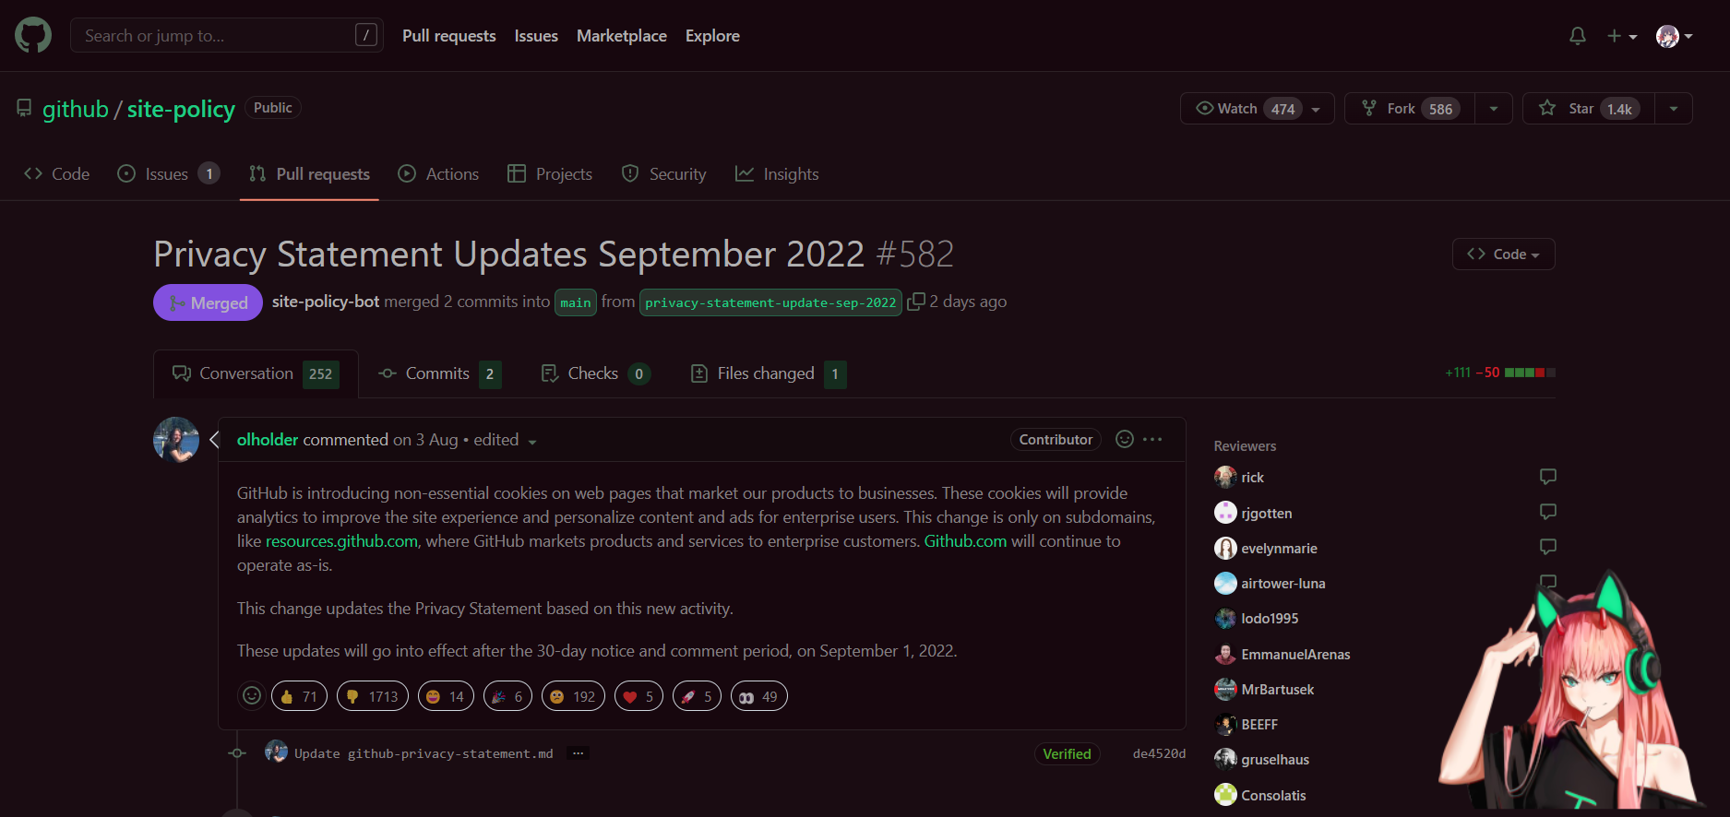Go to Issues in top navigation
The width and height of the screenshot is (1730, 817).
pos(536,36)
